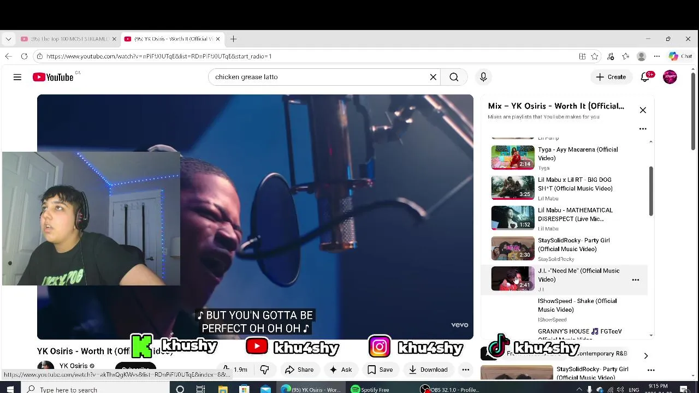Open the YK Osiris channel name
699x393 pixels.
tap(73, 366)
